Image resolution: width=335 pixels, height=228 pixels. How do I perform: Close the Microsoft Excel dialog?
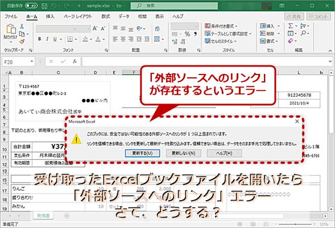click(x=297, y=121)
